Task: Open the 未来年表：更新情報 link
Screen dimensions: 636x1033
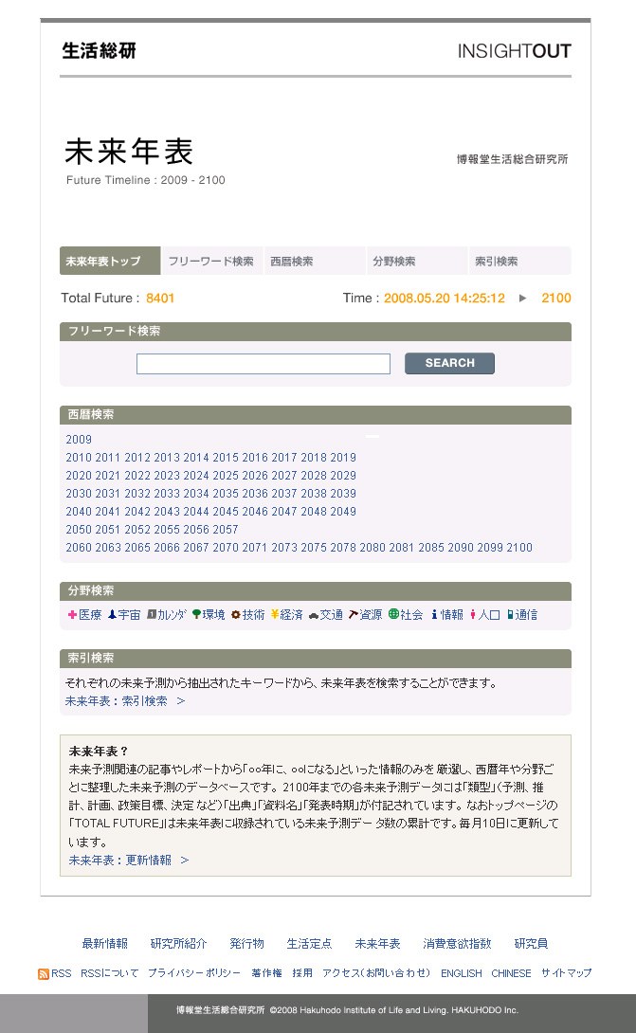Action: click(129, 861)
